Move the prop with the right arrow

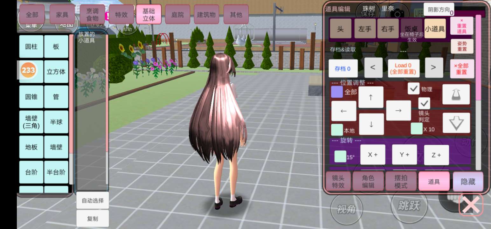coord(398,110)
